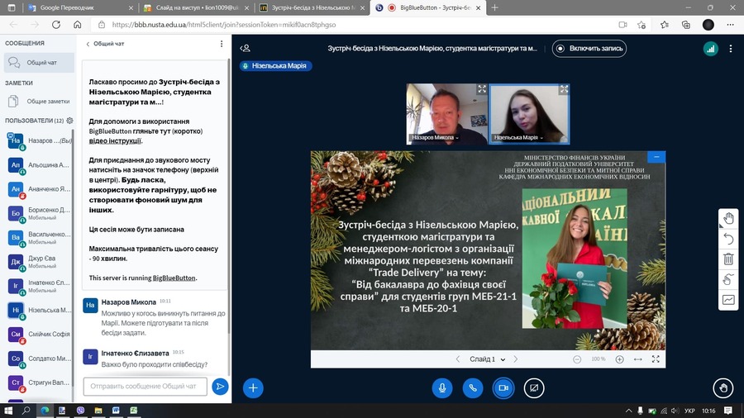Open Windows taskbar search
Viewport: 744px width, 418px height.
tap(26, 411)
